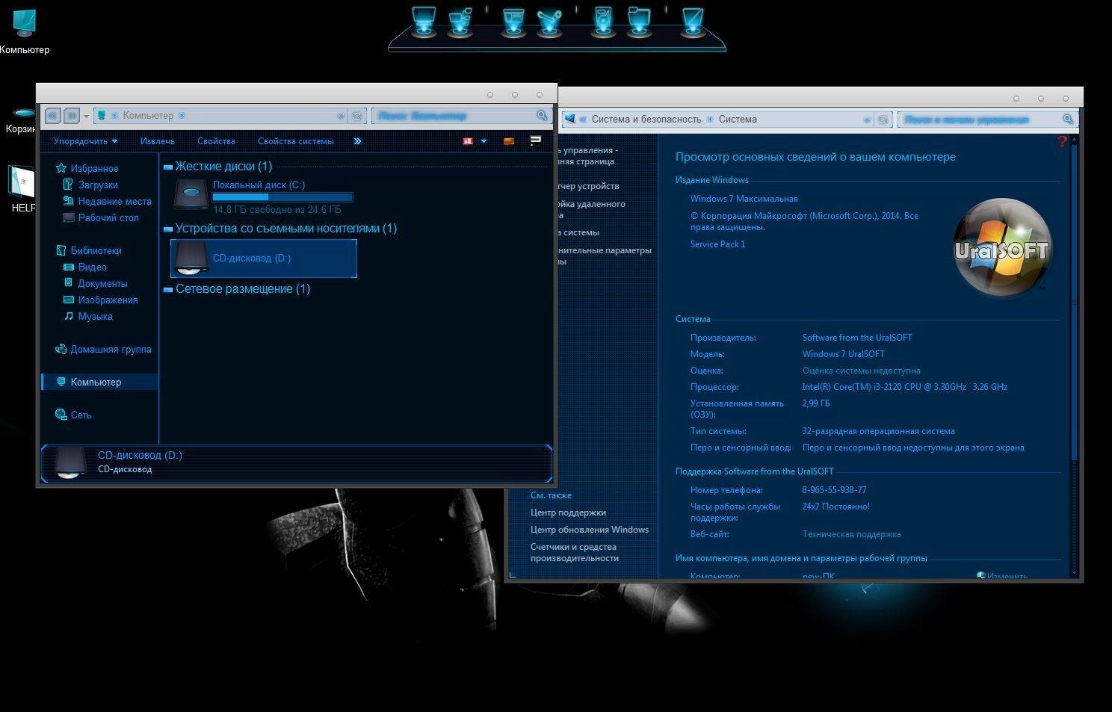
Task: Go back in the Компьютер Explorer window
Action: (52, 116)
